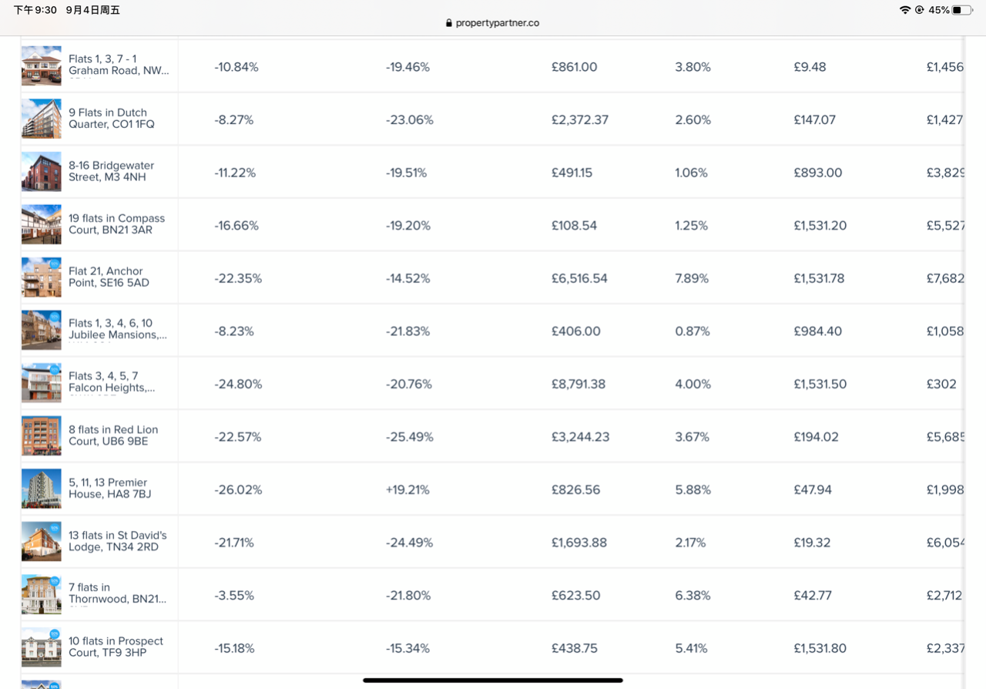Open 9 Flats in Dutch Quarter link
986x689 pixels.
point(112,118)
